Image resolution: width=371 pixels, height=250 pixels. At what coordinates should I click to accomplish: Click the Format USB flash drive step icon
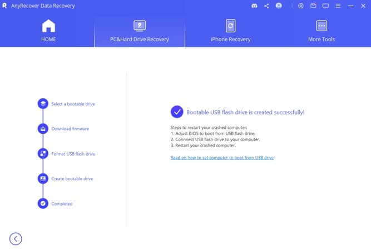pyautogui.click(x=43, y=153)
